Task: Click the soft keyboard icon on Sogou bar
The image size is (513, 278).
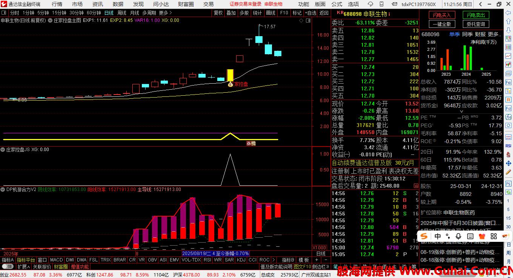Action: pos(470,236)
